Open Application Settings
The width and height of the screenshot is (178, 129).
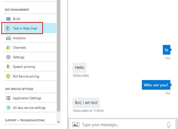[30, 98]
